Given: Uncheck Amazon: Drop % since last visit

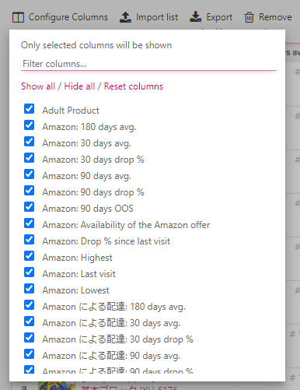Looking at the screenshot, I should 29,240.
